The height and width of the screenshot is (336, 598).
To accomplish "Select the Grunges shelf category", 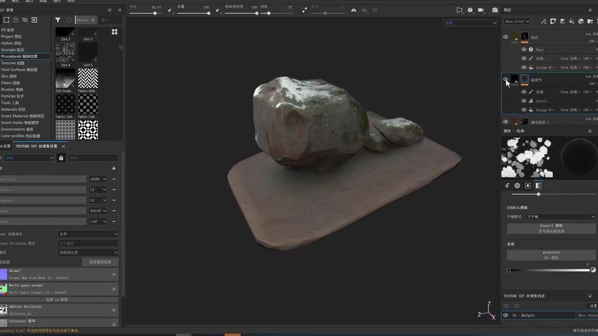I will [x=13, y=50].
